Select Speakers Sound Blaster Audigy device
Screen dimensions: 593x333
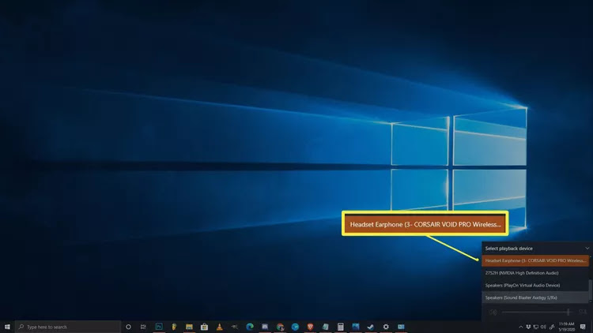click(535, 297)
